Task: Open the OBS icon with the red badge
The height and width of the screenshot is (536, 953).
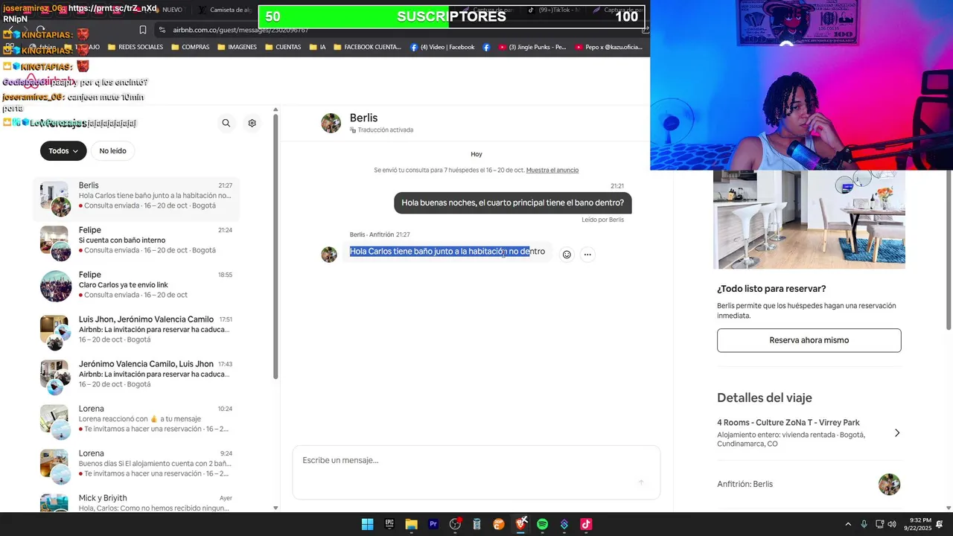Action: pos(455,524)
